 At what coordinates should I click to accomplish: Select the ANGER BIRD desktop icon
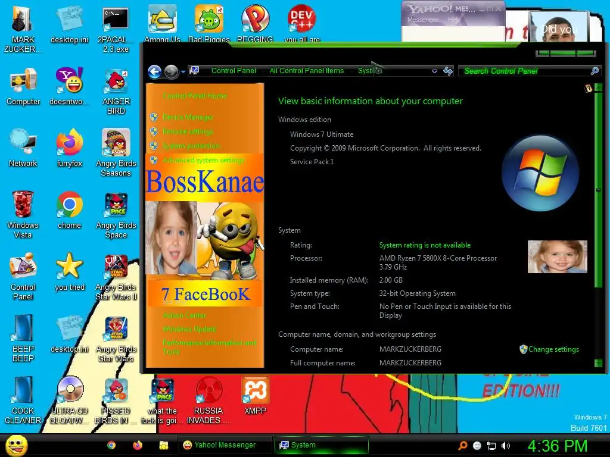point(116,92)
